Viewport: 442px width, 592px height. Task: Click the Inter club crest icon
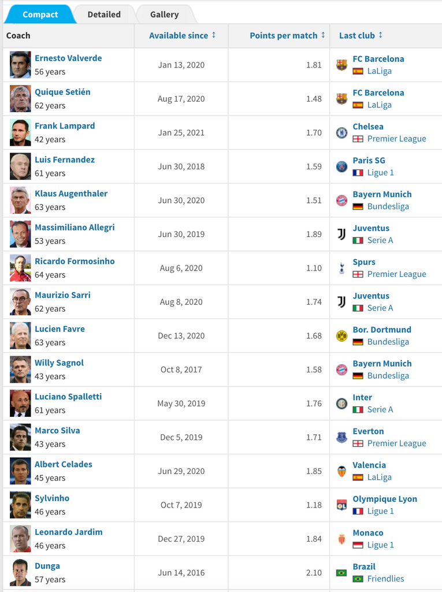click(341, 404)
